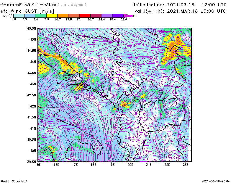Click the light blue 3.3–5.4 legend swatch
Image resolution: width=236 pixels, height=183 pixels.
(30, 16)
